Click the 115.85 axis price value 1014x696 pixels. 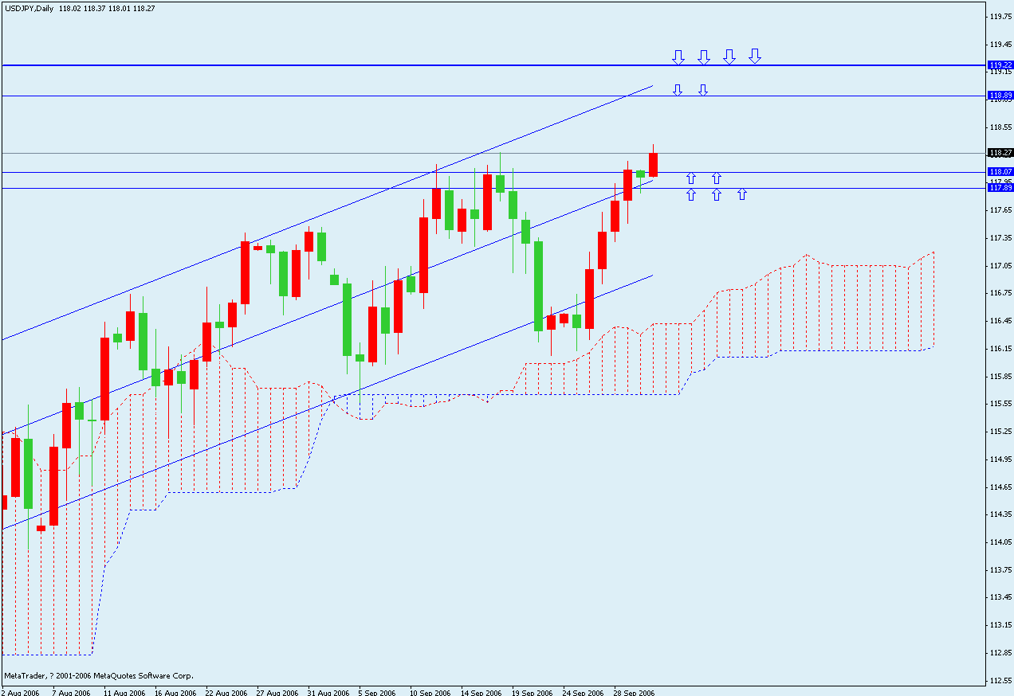click(1000, 376)
